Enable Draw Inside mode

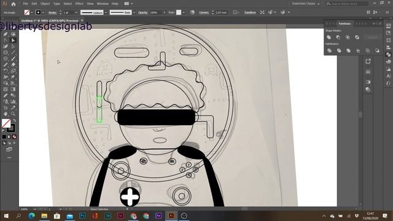point(14,143)
